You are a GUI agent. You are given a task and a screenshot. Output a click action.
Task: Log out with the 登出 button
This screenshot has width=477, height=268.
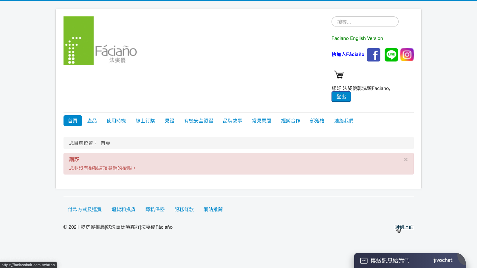pyautogui.click(x=341, y=97)
